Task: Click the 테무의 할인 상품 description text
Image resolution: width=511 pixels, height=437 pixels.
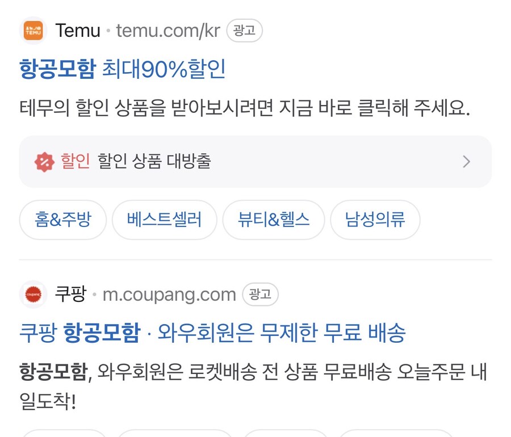Action: (244, 108)
